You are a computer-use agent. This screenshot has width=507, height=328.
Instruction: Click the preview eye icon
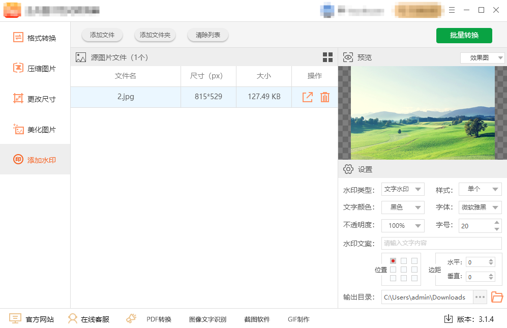tap(348, 57)
